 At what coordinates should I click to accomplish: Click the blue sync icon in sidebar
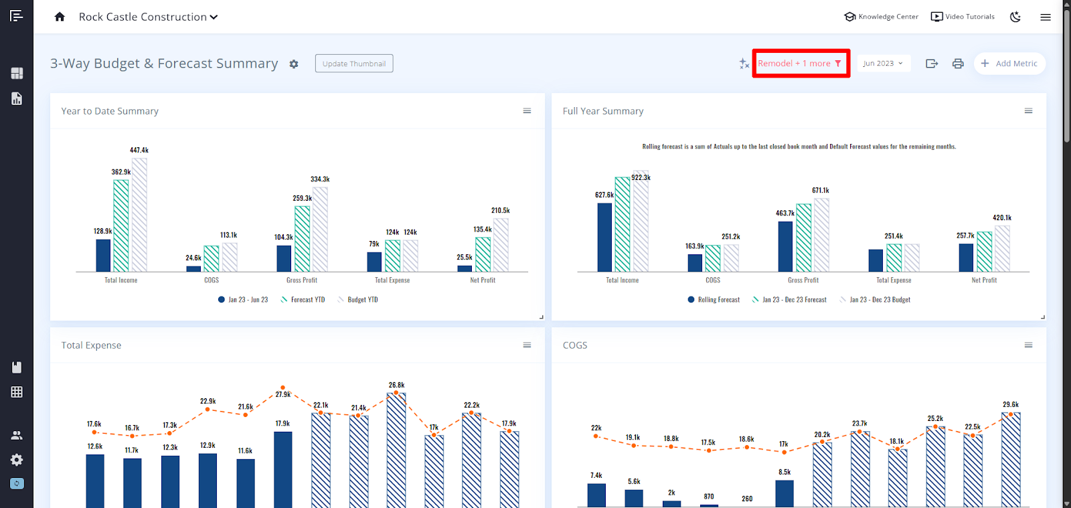17,483
